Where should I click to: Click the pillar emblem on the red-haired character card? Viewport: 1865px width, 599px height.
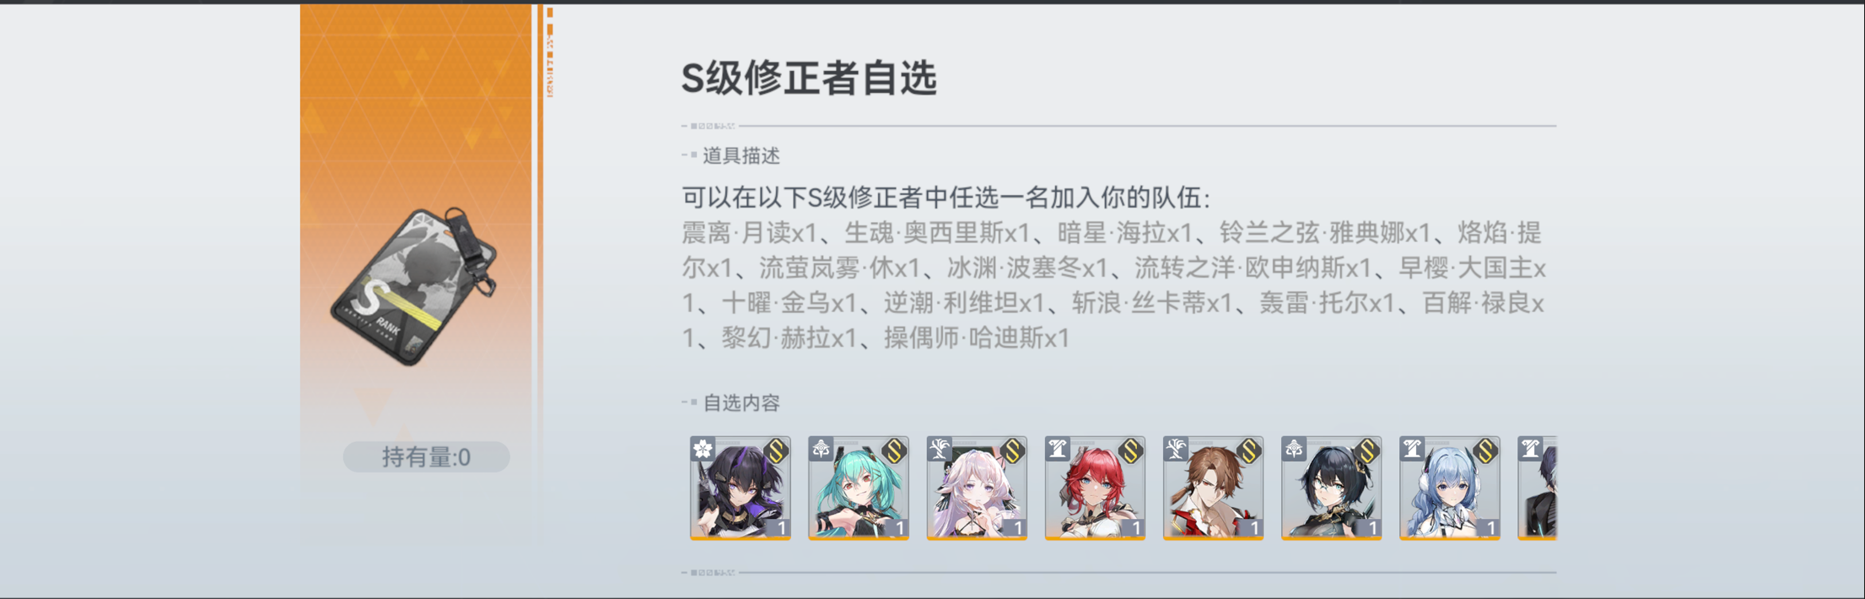point(1057,450)
